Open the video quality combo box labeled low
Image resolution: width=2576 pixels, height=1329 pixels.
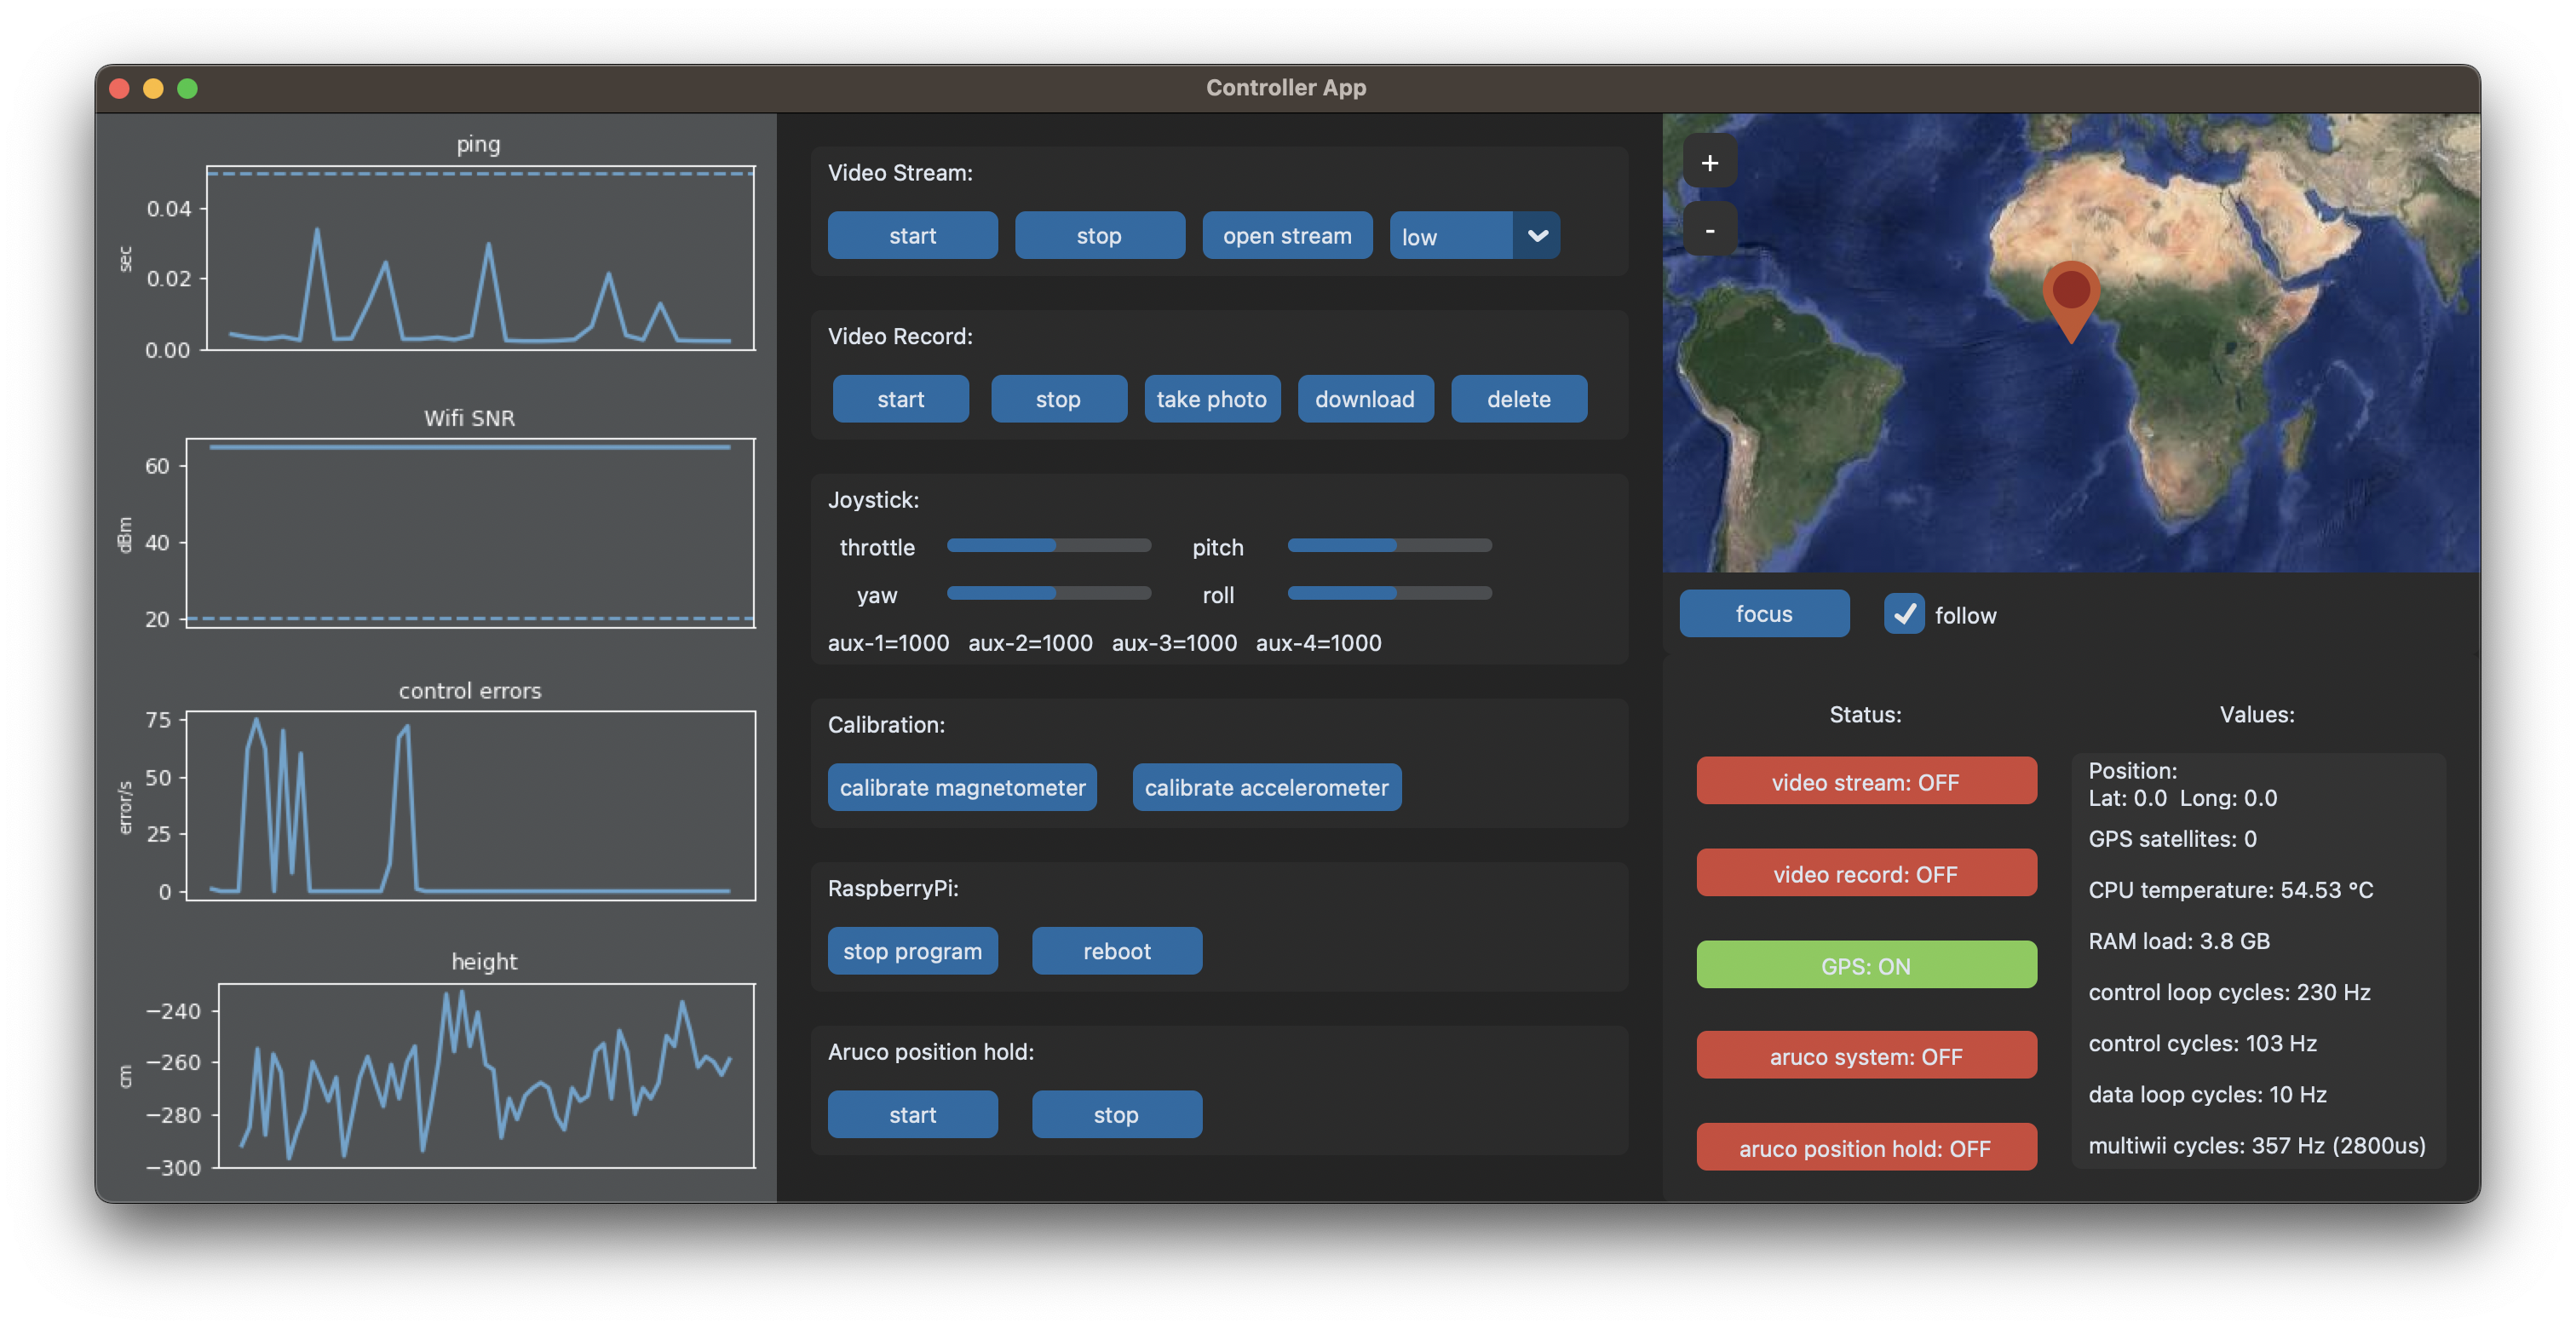(1450, 236)
